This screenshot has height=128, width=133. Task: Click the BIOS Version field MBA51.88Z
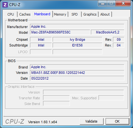(x=77, y=73)
